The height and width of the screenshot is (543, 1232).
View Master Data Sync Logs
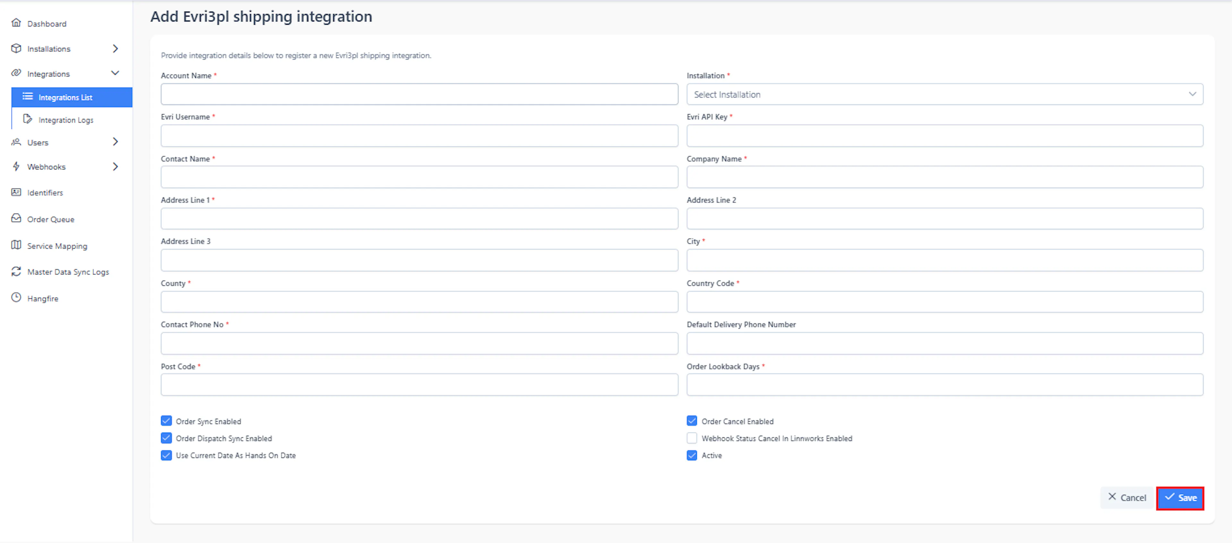click(x=68, y=272)
